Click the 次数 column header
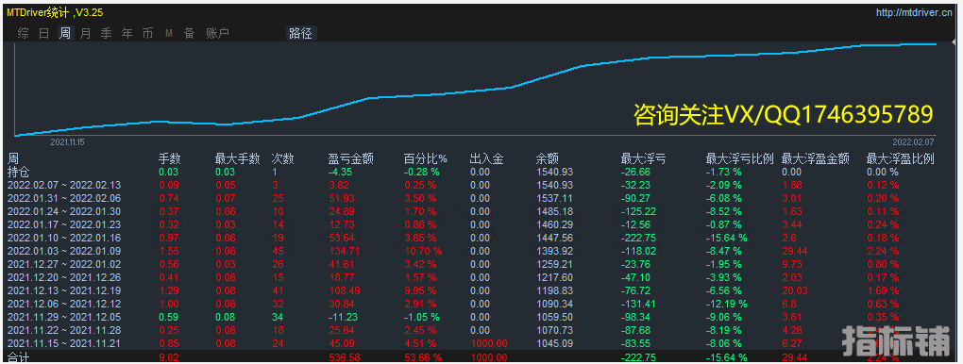 coord(283,159)
